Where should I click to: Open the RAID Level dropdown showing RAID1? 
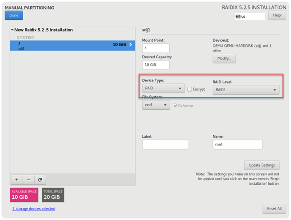click(246, 90)
